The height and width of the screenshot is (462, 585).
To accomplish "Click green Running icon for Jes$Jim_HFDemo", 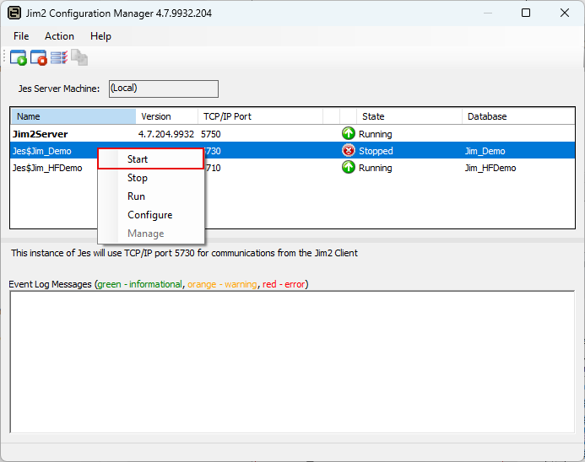I will (348, 167).
